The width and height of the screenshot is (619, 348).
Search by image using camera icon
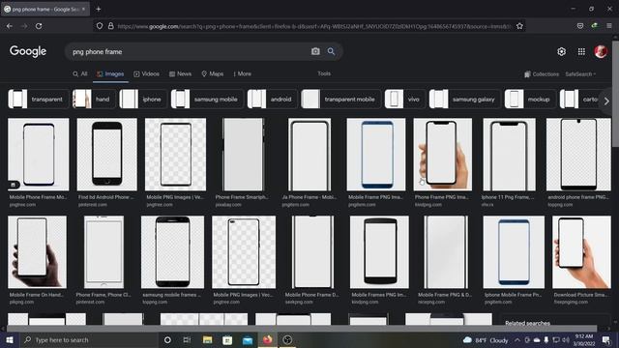[x=315, y=51]
